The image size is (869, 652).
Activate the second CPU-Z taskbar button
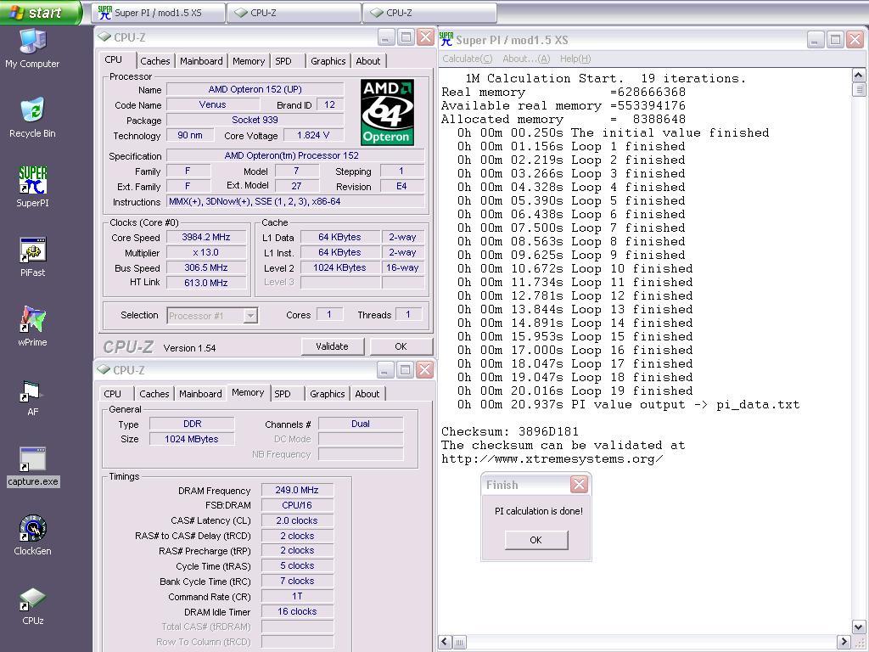(x=429, y=13)
